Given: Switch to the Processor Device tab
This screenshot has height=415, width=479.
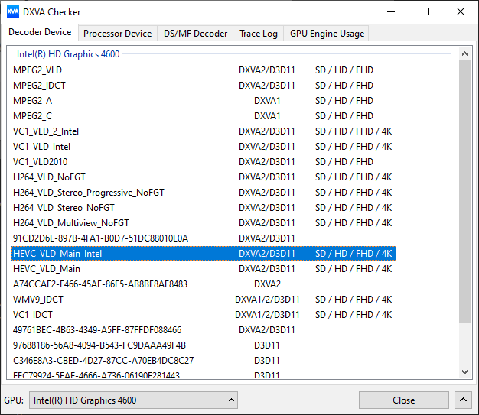Looking at the screenshot, I should pos(118,34).
